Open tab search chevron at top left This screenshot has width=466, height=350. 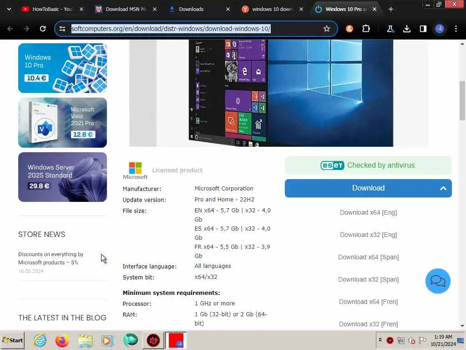9,9
